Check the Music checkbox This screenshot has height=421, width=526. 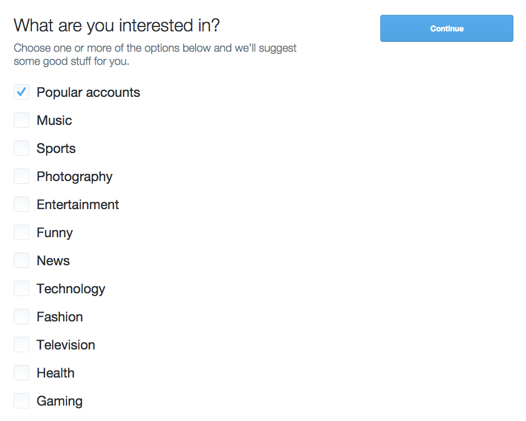pyautogui.click(x=21, y=120)
